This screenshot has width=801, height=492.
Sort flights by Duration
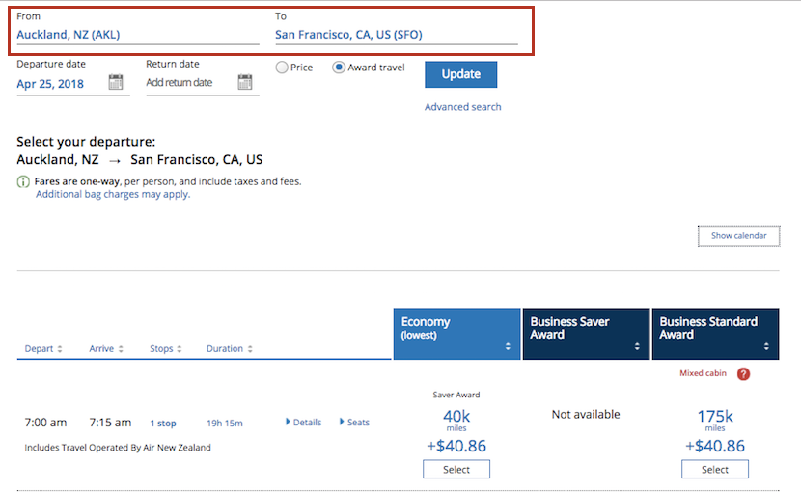(230, 349)
